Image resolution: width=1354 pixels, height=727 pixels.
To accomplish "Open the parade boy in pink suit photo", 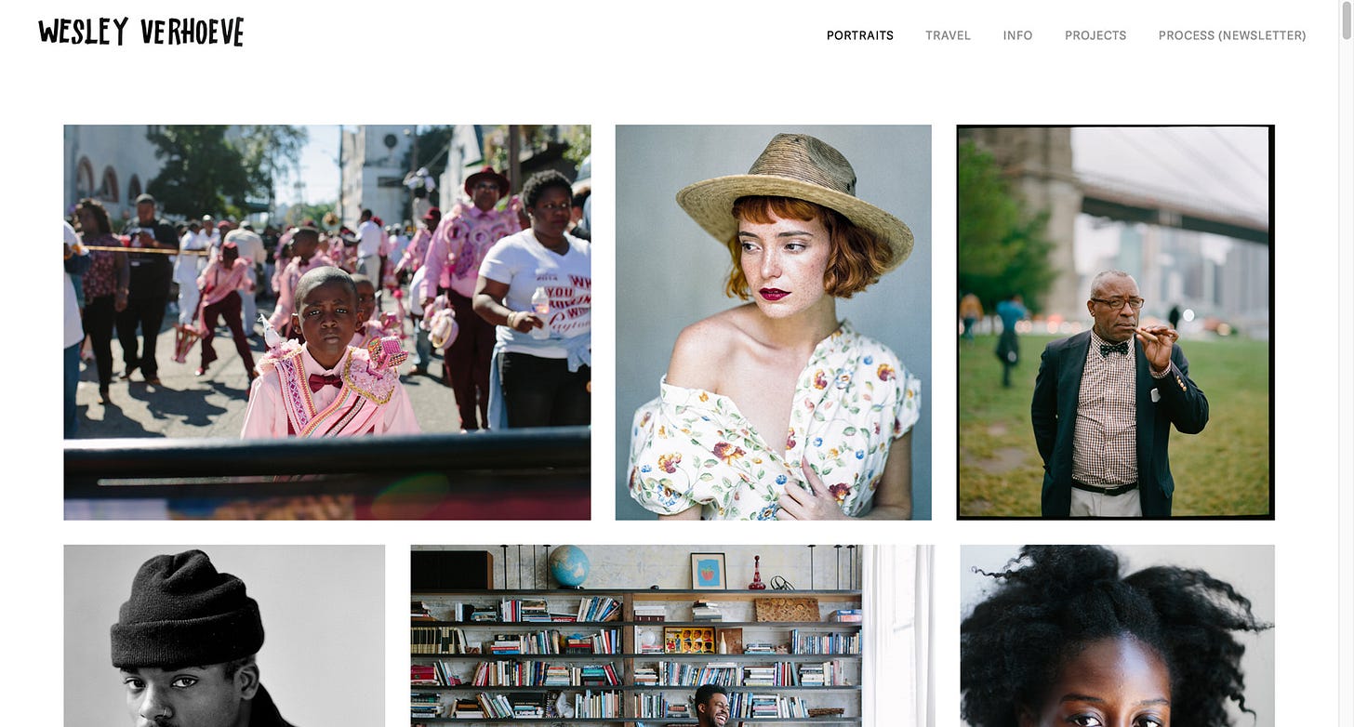I will pos(327,323).
